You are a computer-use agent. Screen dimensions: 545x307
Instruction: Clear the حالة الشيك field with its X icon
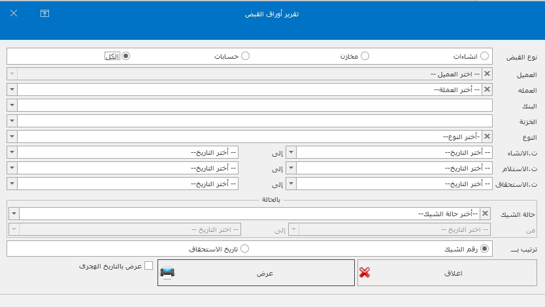pyautogui.click(x=485, y=214)
